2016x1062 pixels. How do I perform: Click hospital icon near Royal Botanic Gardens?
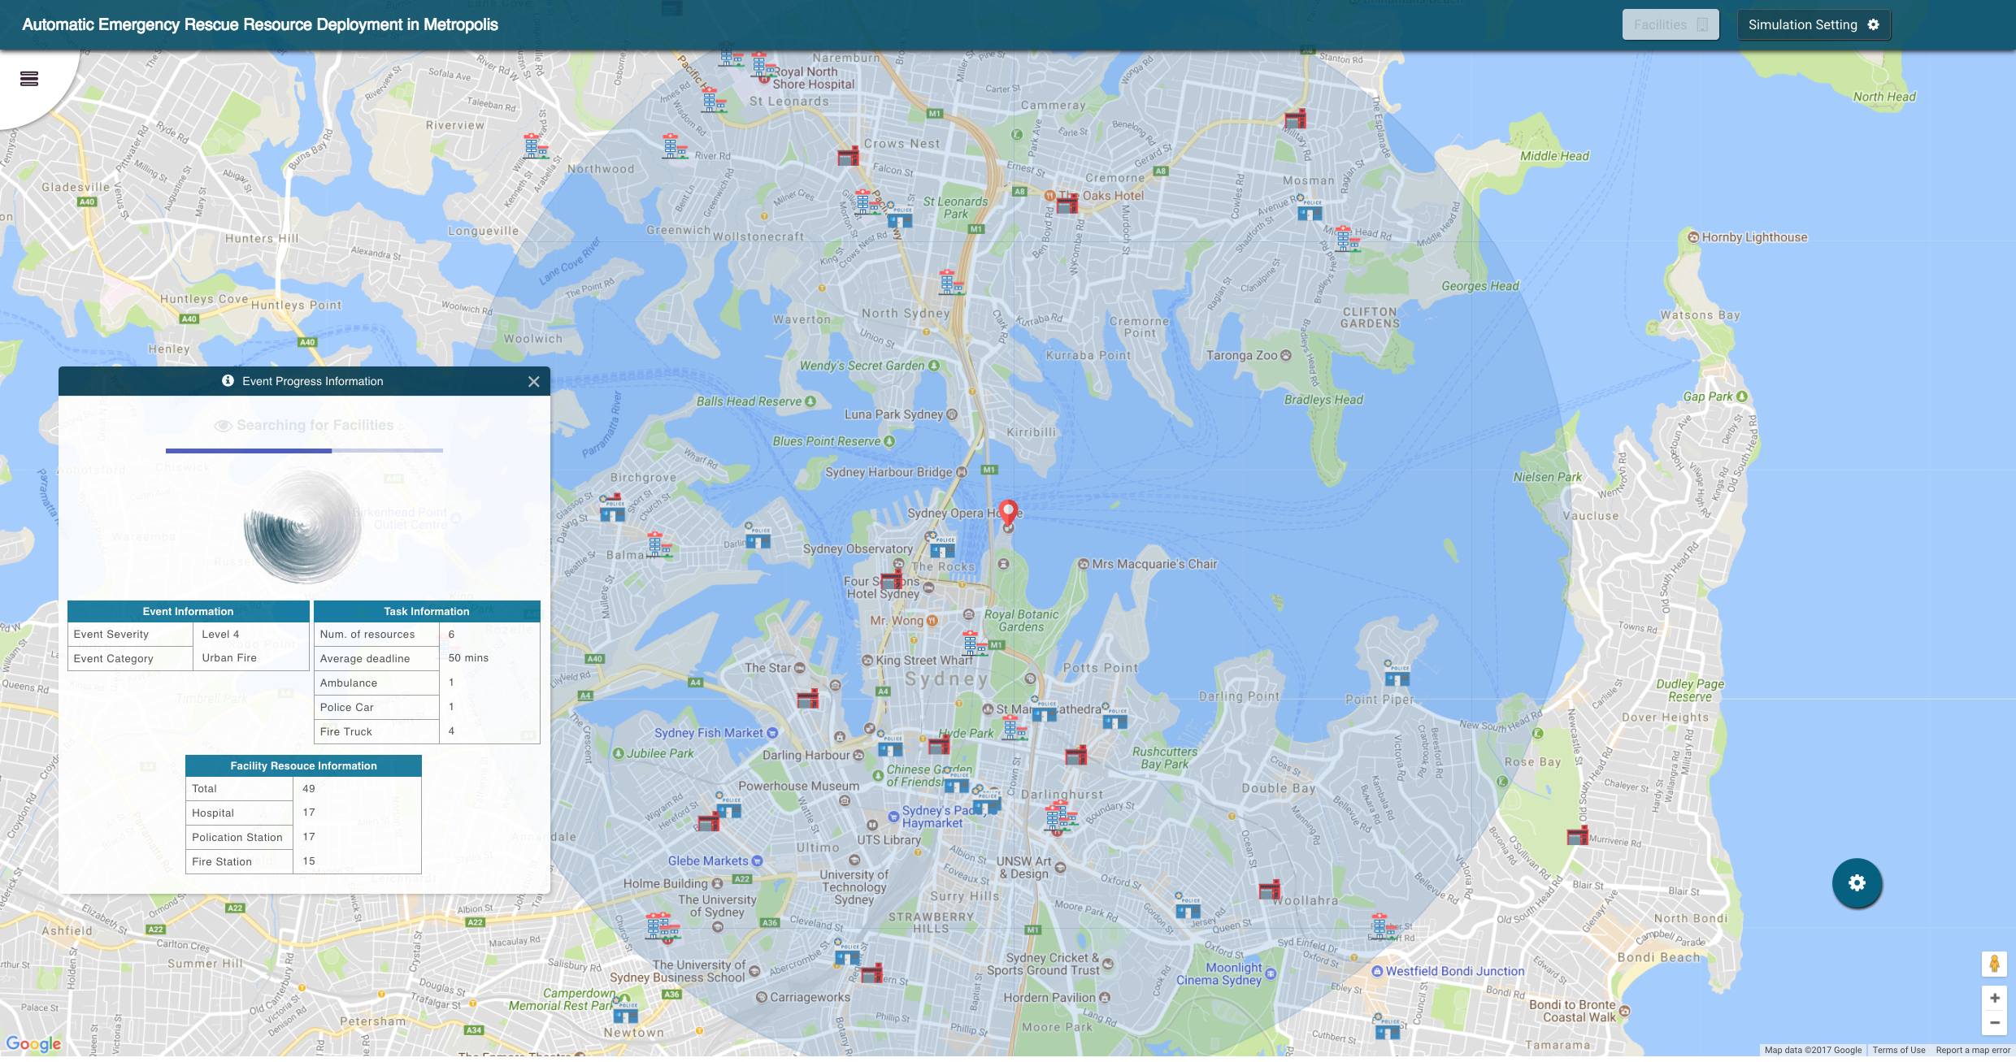972,644
